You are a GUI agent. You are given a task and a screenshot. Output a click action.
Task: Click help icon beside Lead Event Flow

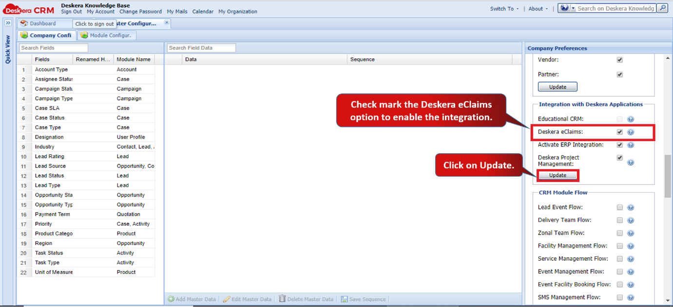click(x=631, y=207)
